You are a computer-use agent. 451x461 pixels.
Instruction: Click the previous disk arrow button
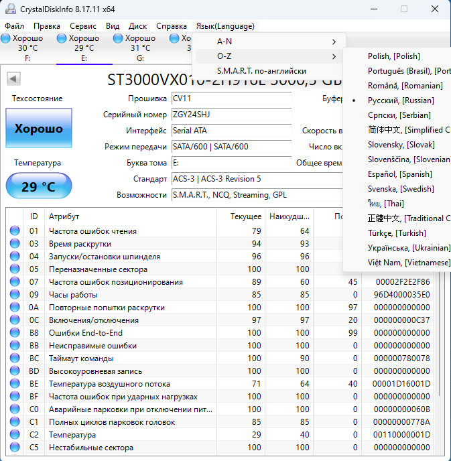tap(13, 79)
